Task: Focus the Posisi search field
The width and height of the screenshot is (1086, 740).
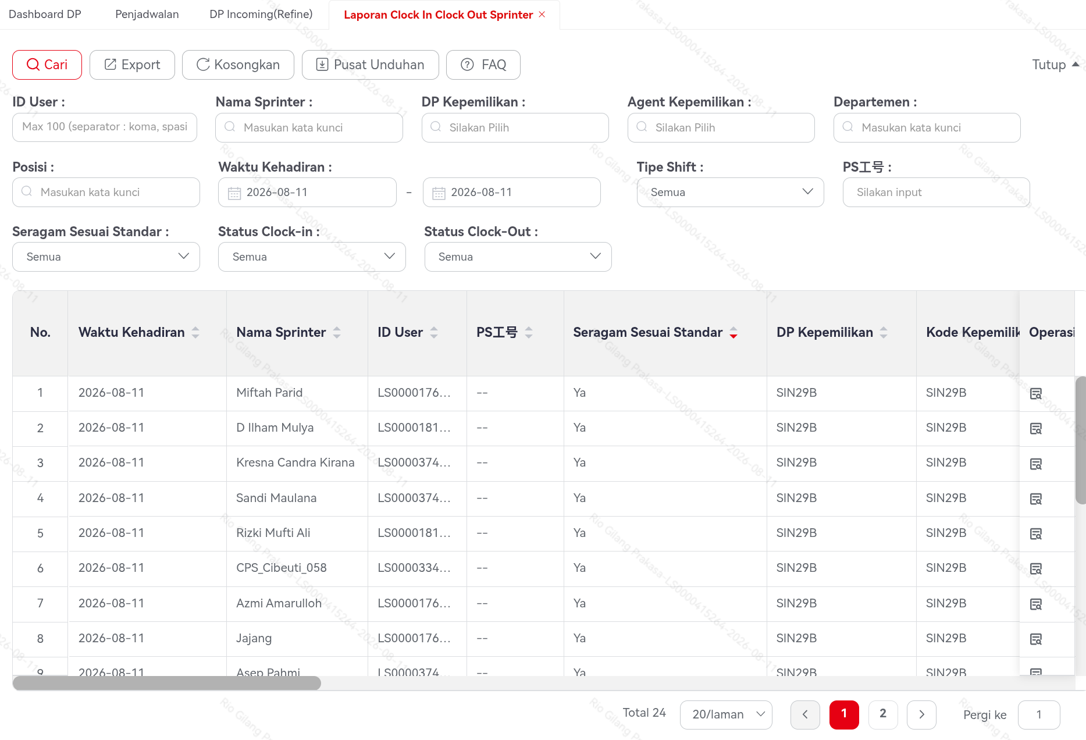Action: pos(106,192)
